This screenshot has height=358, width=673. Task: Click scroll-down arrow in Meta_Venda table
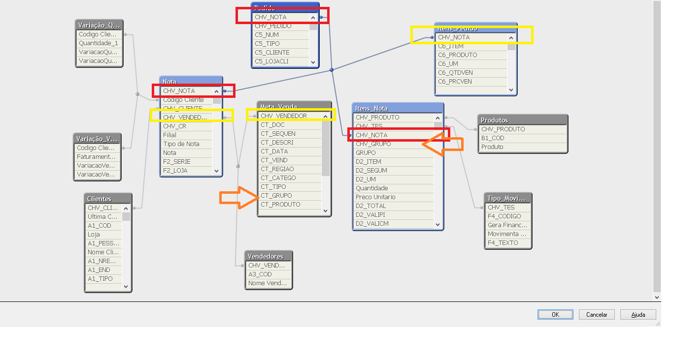[326, 211]
